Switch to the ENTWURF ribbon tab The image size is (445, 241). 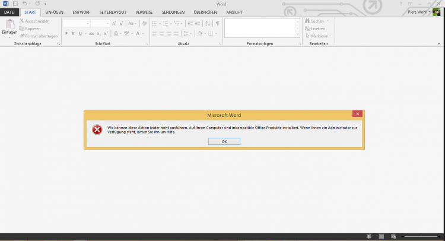81,12
